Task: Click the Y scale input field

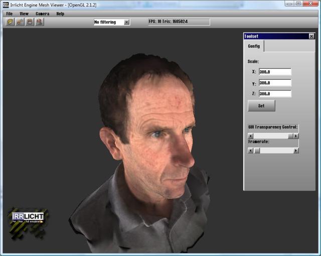Action: coord(275,83)
